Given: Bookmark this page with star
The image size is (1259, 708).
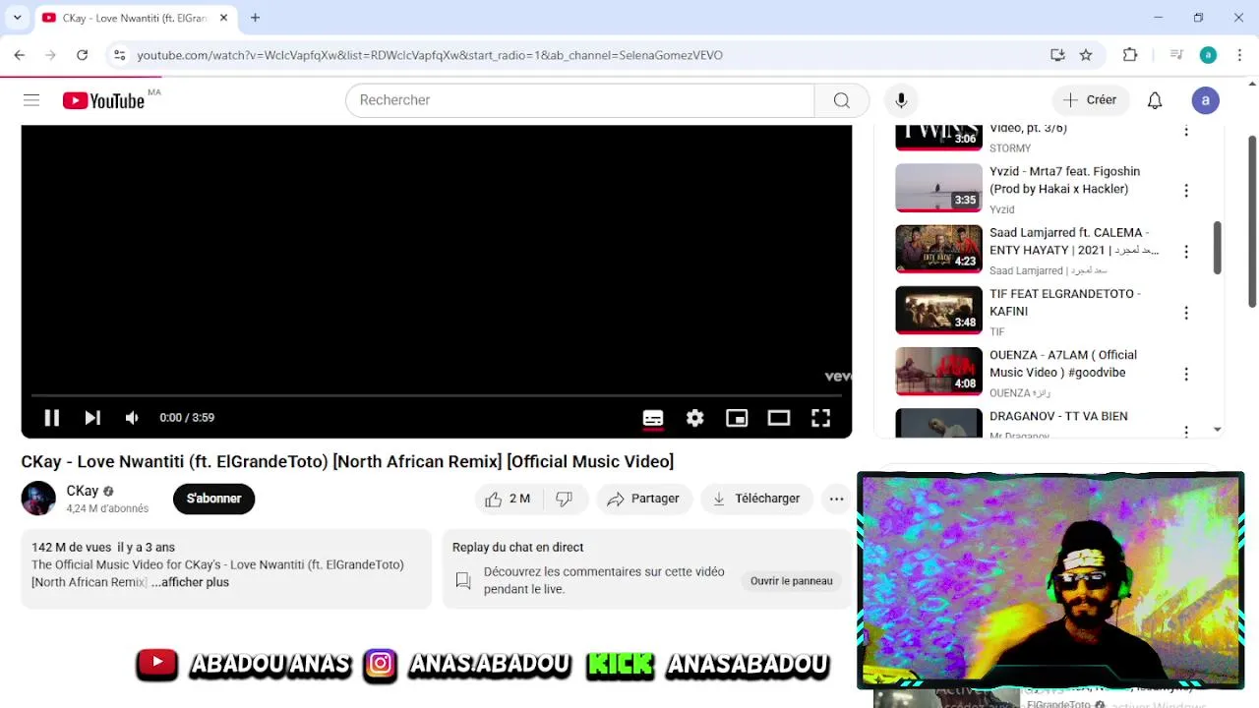Looking at the screenshot, I should (1086, 55).
